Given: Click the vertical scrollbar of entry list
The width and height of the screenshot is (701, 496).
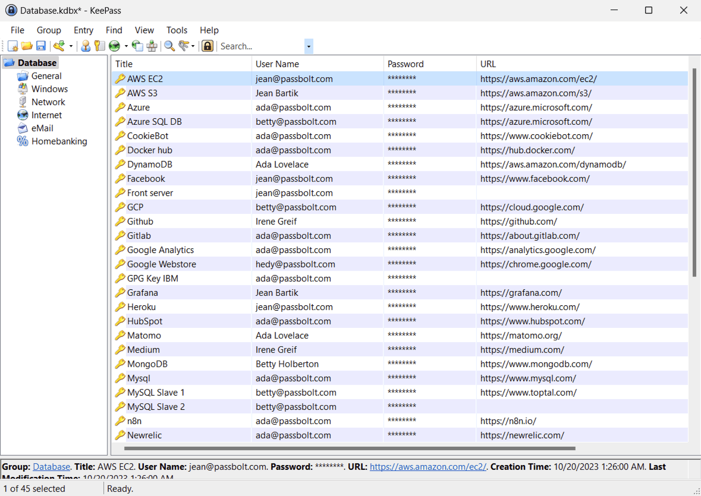Looking at the screenshot, I should point(694,173).
